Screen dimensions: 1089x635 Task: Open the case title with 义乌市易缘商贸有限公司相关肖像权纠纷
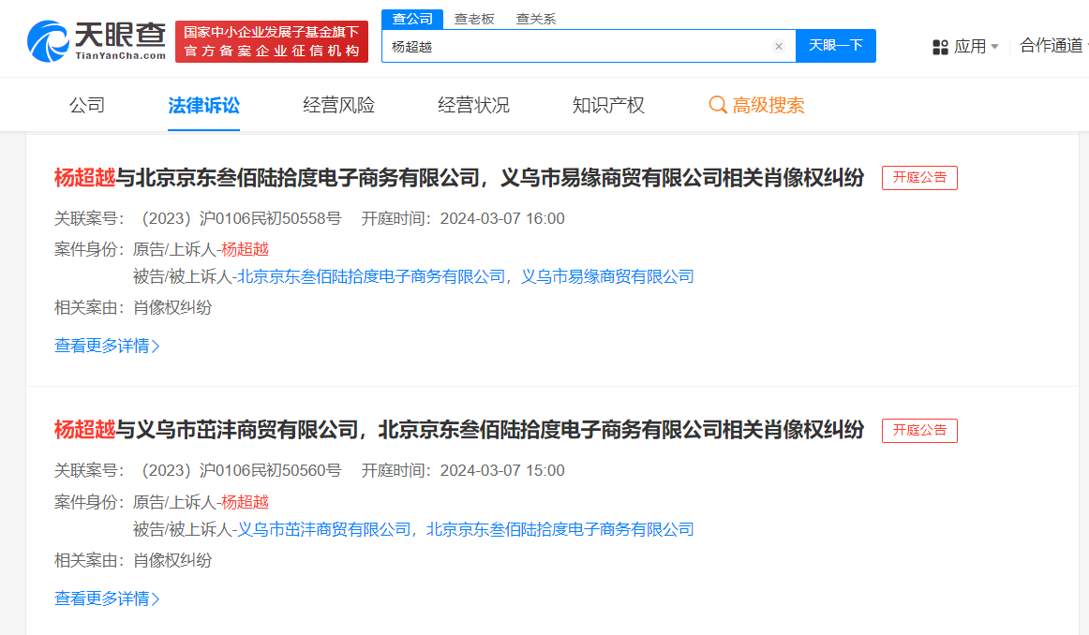click(x=459, y=178)
